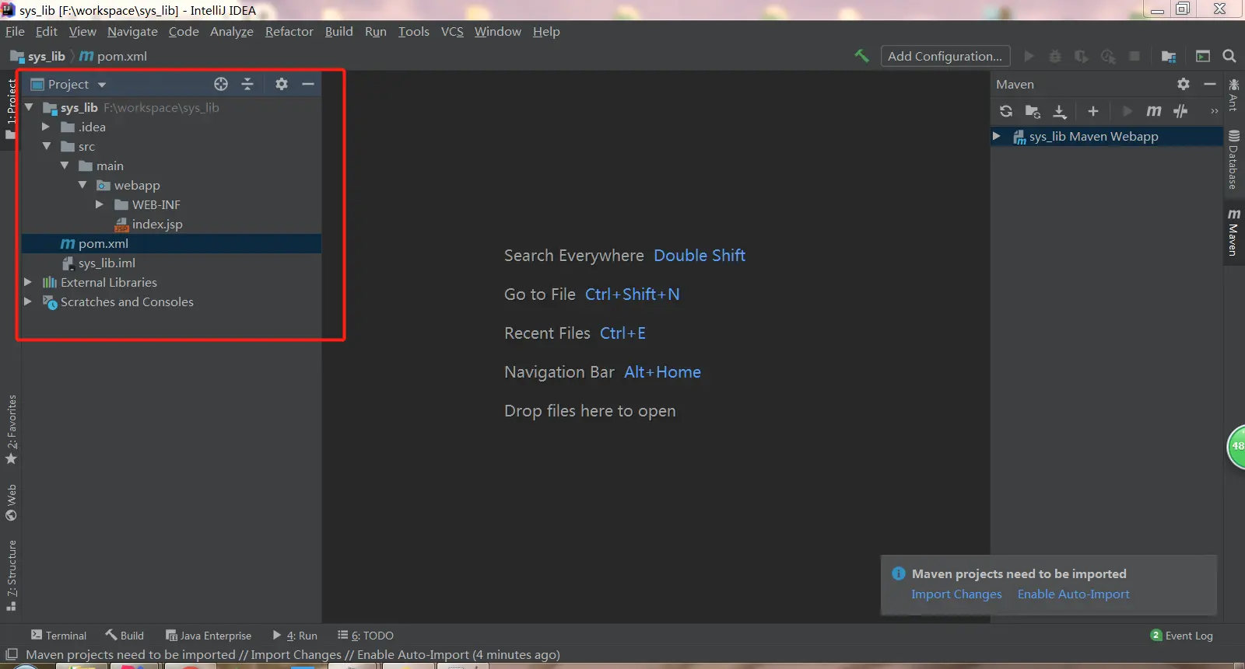
Task: Click Enable Auto-Import link
Action: tap(1073, 594)
